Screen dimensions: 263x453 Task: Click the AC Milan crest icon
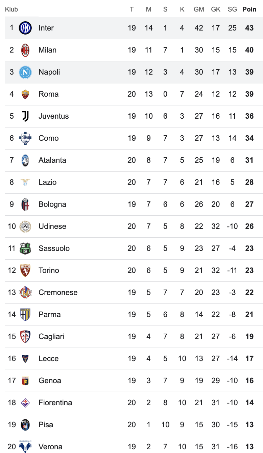point(25,50)
